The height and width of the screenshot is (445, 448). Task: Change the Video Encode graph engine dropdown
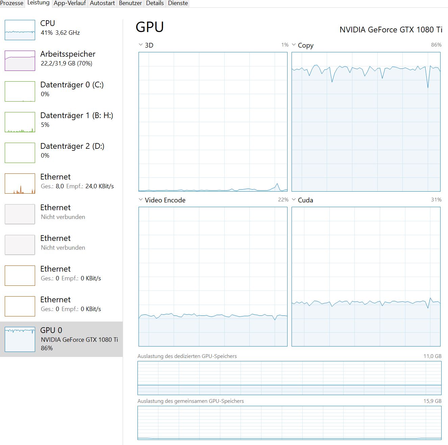coord(141,200)
